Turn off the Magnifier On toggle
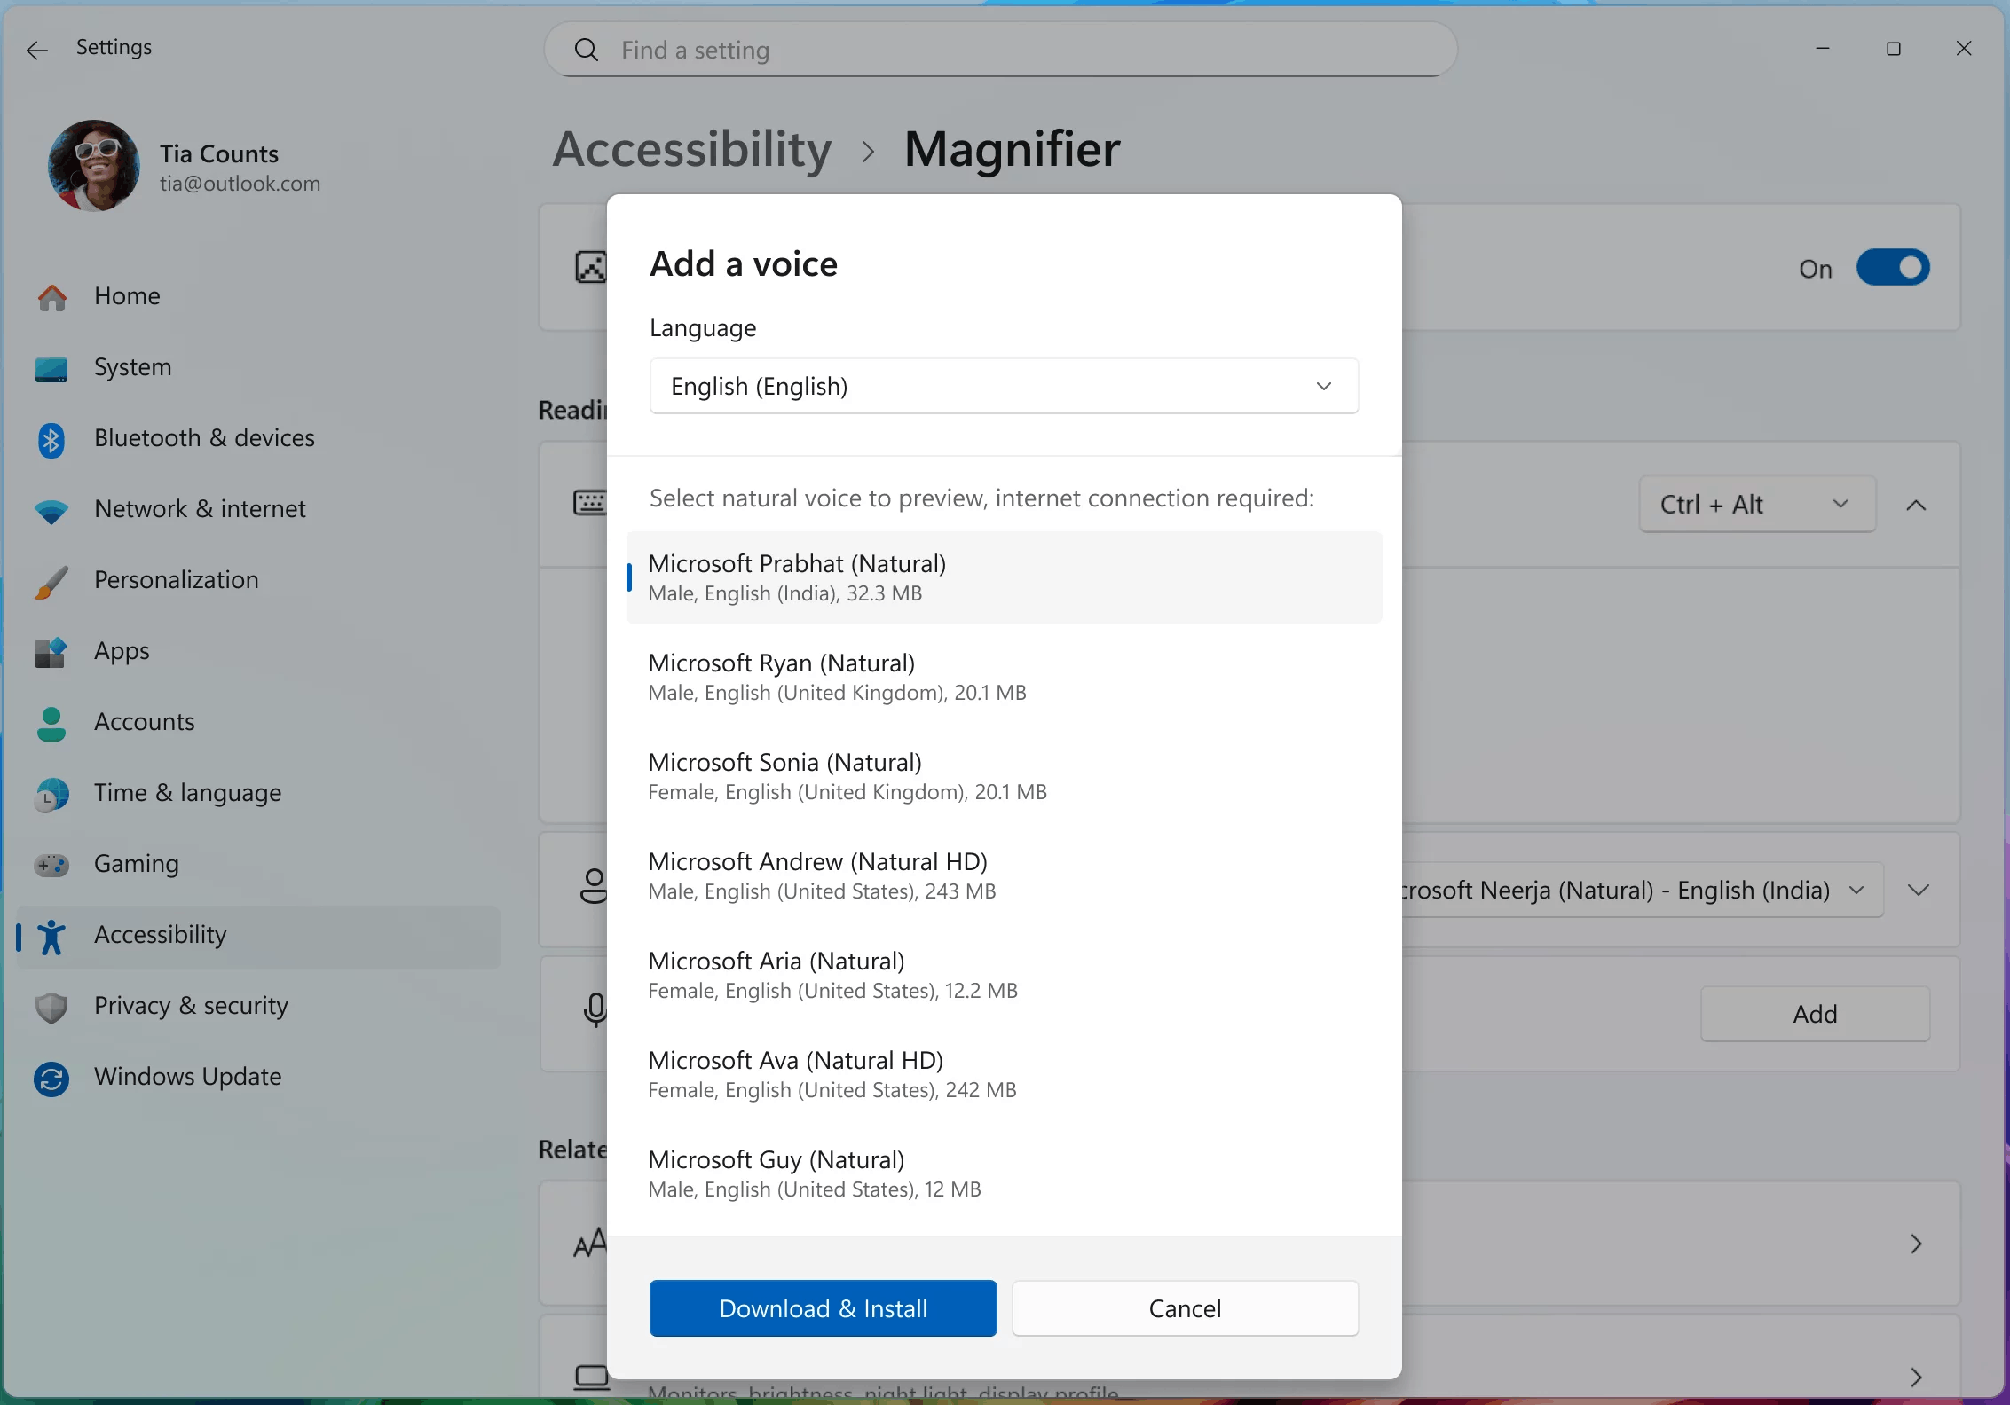2010x1405 pixels. point(1893,267)
